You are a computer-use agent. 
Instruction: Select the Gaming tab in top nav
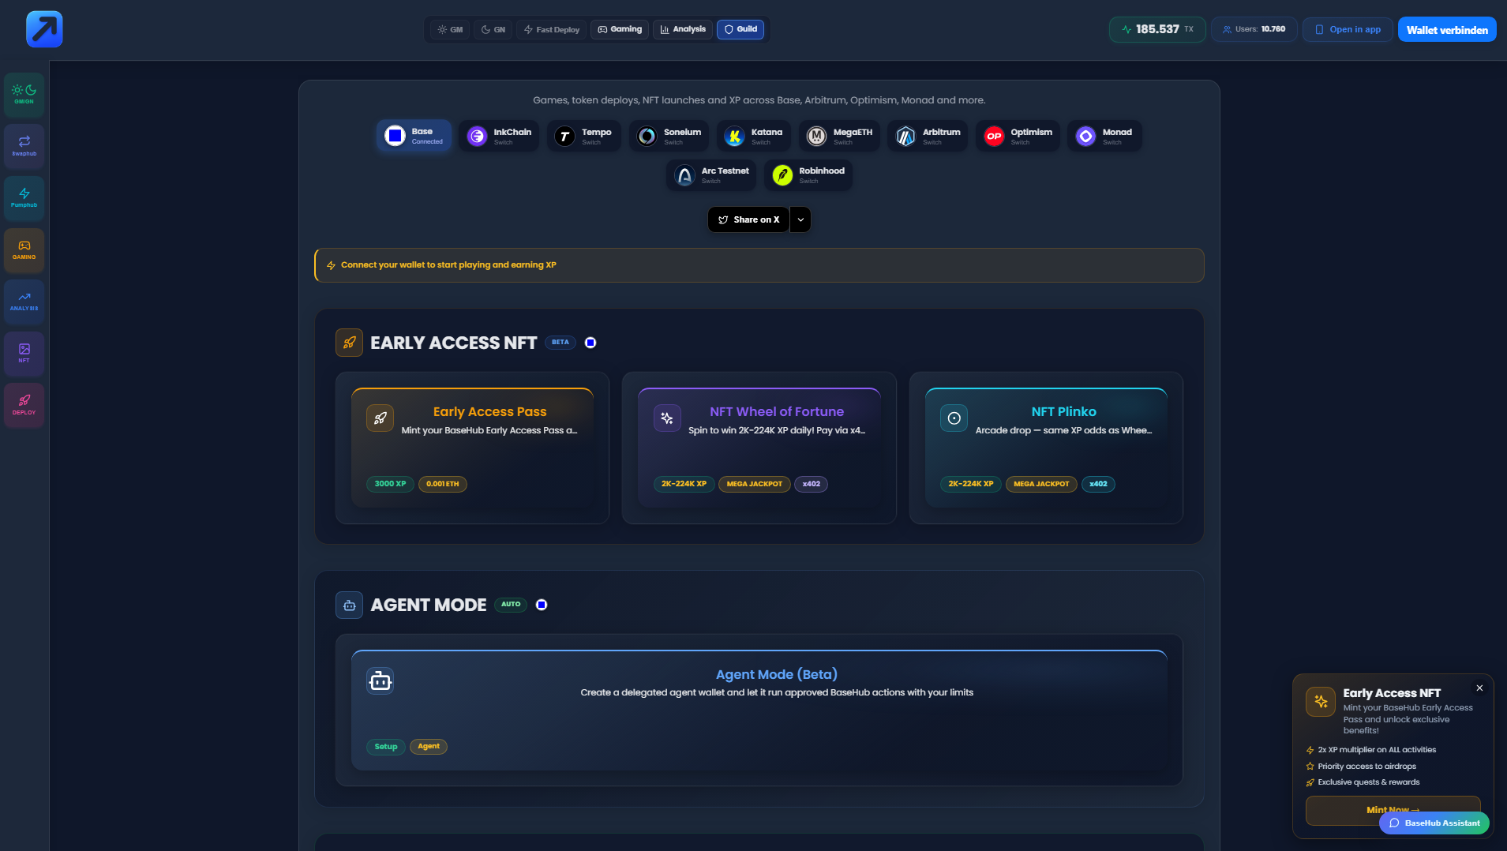(620, 29)
